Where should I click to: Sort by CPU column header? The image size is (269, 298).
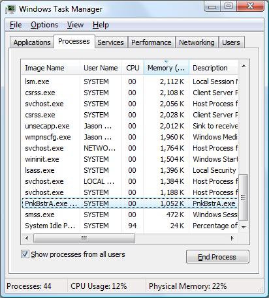coord(133,68)
